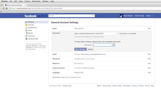Screen dimensions: 161x91
Task: Open the File menu
Action: (11, 1)
